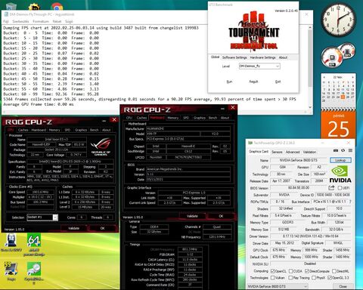Toggle the Vulkan checkbox
The height and width of the screenshot is (290, 363).
(x=272, y=278)
